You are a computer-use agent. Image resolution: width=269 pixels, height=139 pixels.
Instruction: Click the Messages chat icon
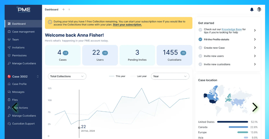pyautogui.click(x=9, y=92)
